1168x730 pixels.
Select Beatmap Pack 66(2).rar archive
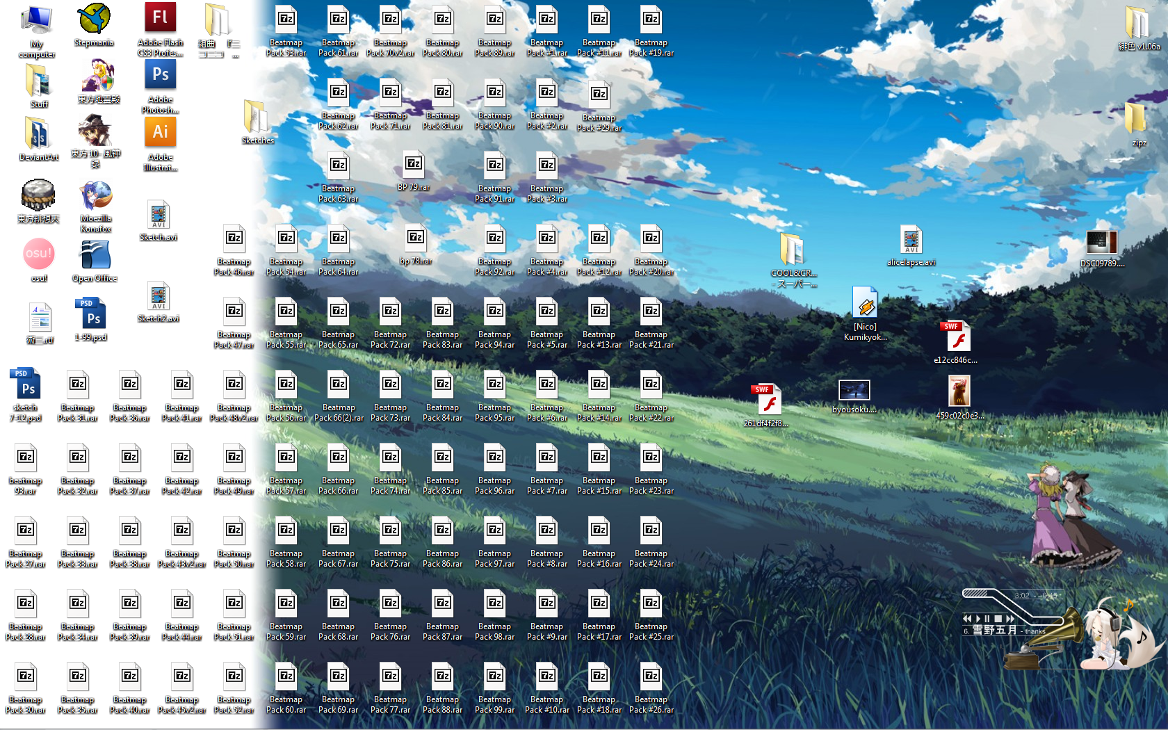[339, 396]
